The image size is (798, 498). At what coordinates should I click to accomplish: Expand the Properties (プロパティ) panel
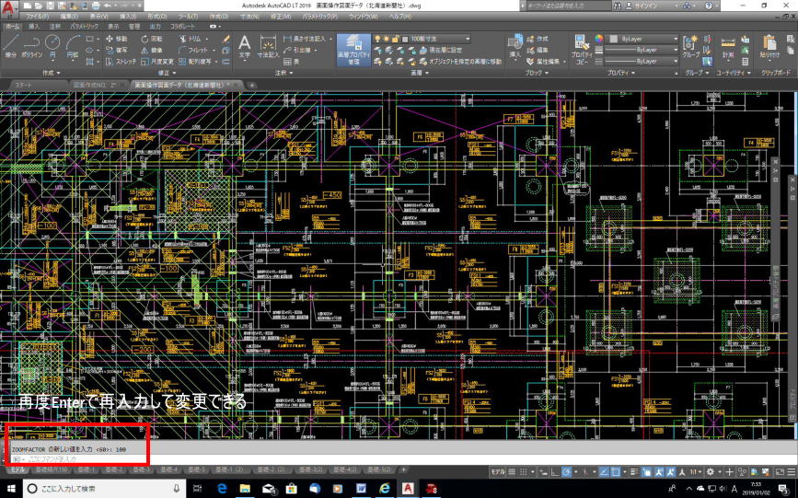(x=621, y=73)
